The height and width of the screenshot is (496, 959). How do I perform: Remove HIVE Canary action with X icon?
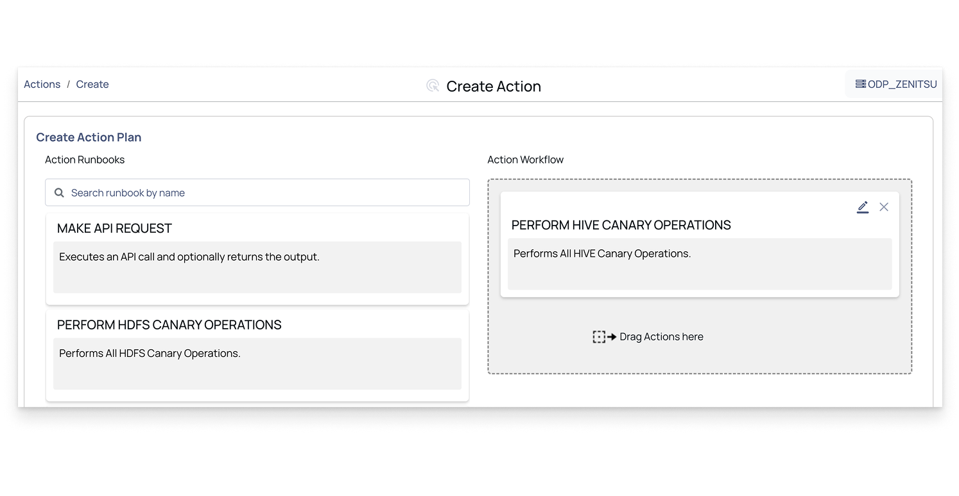point(884,207)
